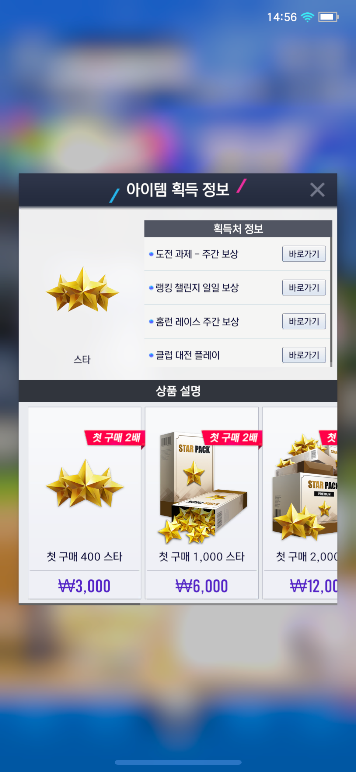356x772 pixels.
Task: Open the Star Pack 1,000 스타 product image
Action: 202,487
